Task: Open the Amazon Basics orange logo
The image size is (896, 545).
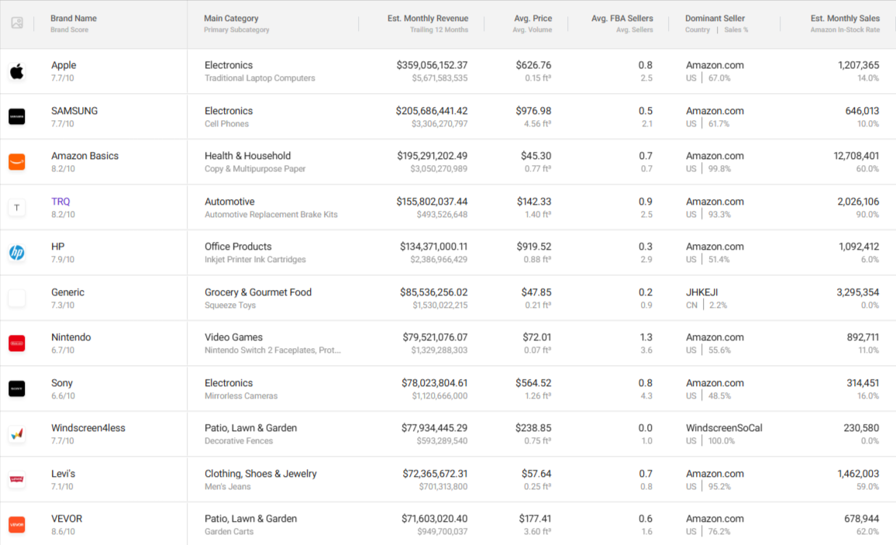Action: tap(16, 162)
